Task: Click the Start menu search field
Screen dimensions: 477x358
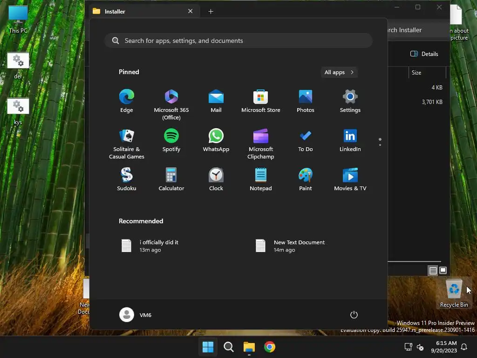Action: (x=238, y=41)
